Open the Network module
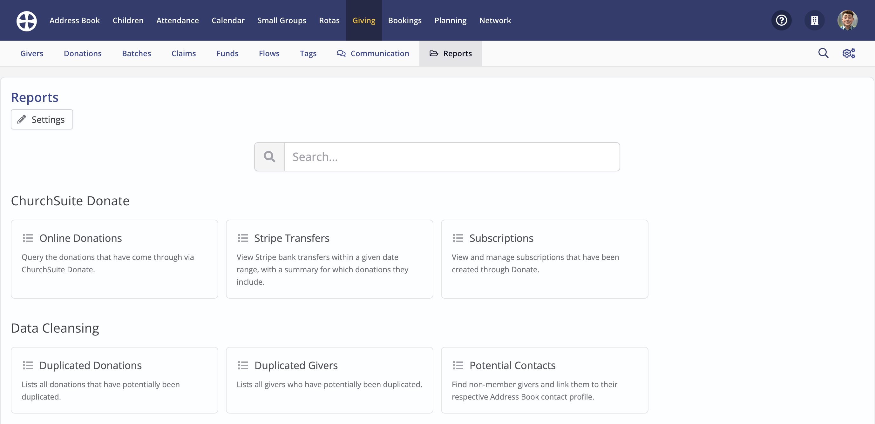Viewport: 875px width, 424px height. (495, 20)
